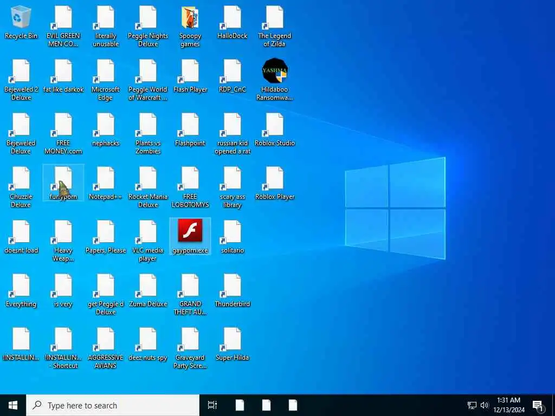Viewport: 555px width, 416px height.
Task: Open the Action Center notifications icon
Action: [x=538, y=405]
